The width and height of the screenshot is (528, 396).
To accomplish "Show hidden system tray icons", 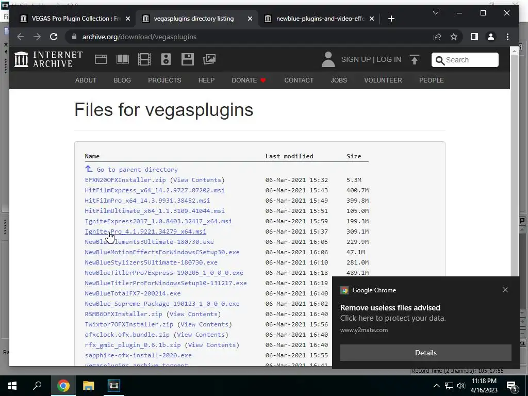I will pyautogui.click(x=436, y=386).
